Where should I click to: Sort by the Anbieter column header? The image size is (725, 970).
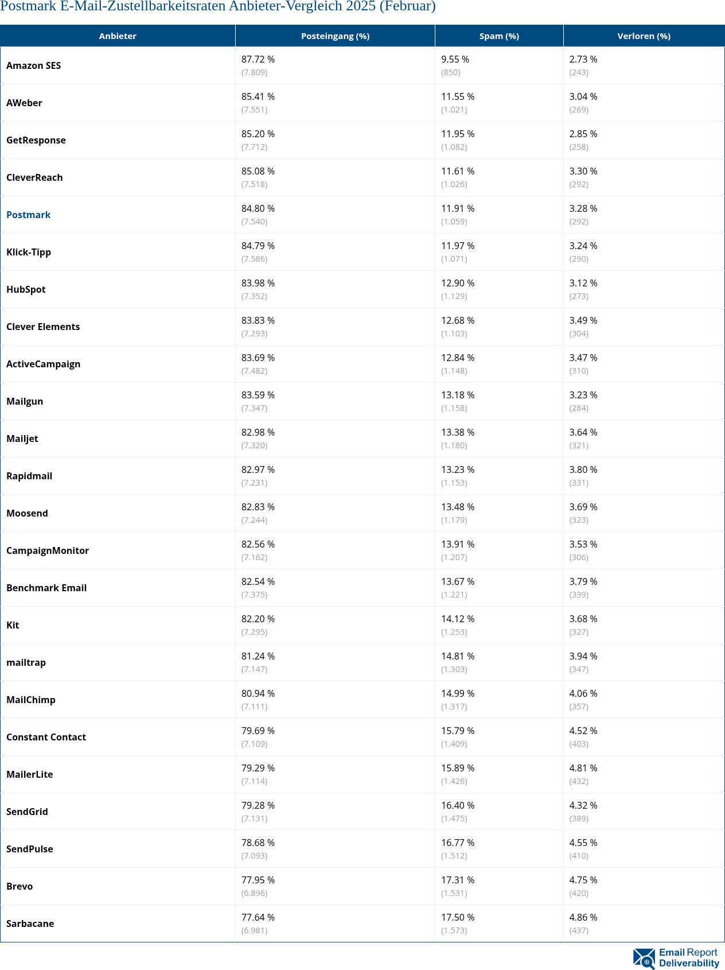(x=118, y=36)
